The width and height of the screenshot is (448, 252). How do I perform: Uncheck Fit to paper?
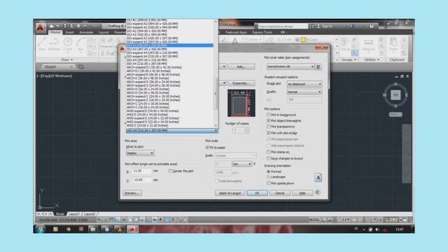207,148
